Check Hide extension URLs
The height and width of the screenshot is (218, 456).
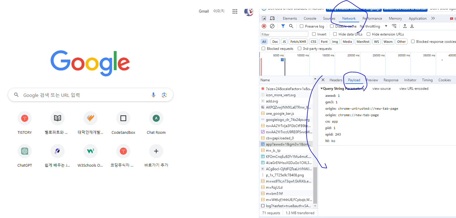click(x=368, y=34)
